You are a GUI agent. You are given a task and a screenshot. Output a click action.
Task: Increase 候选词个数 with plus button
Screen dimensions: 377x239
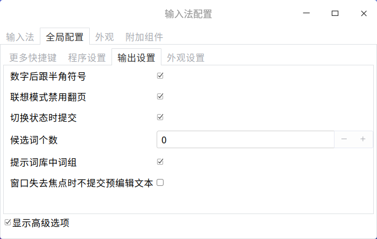pos(363,139)
